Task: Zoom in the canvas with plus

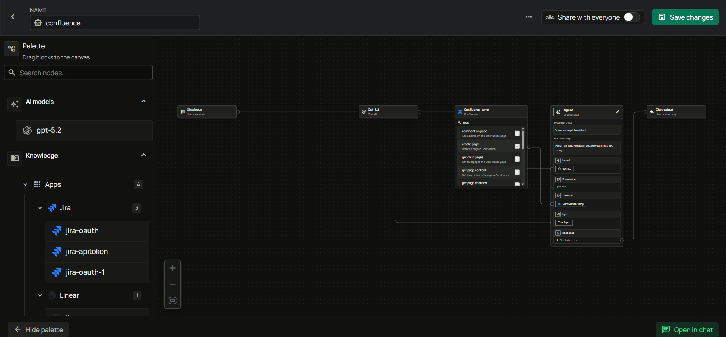Action: click(x=173, y=268)
